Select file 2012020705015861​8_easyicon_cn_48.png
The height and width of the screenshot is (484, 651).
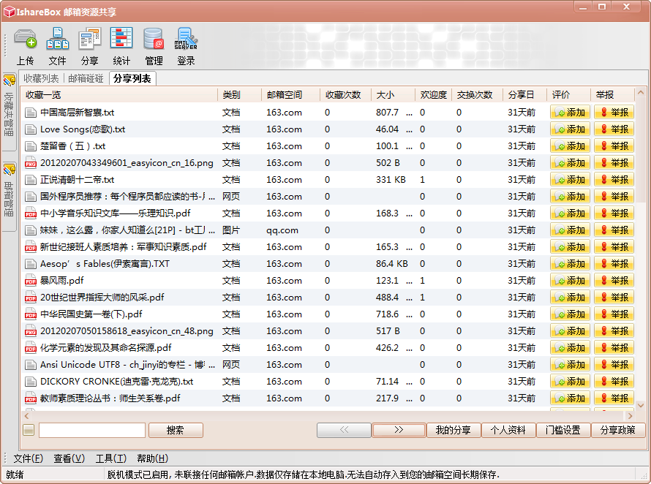click(127, 330)
